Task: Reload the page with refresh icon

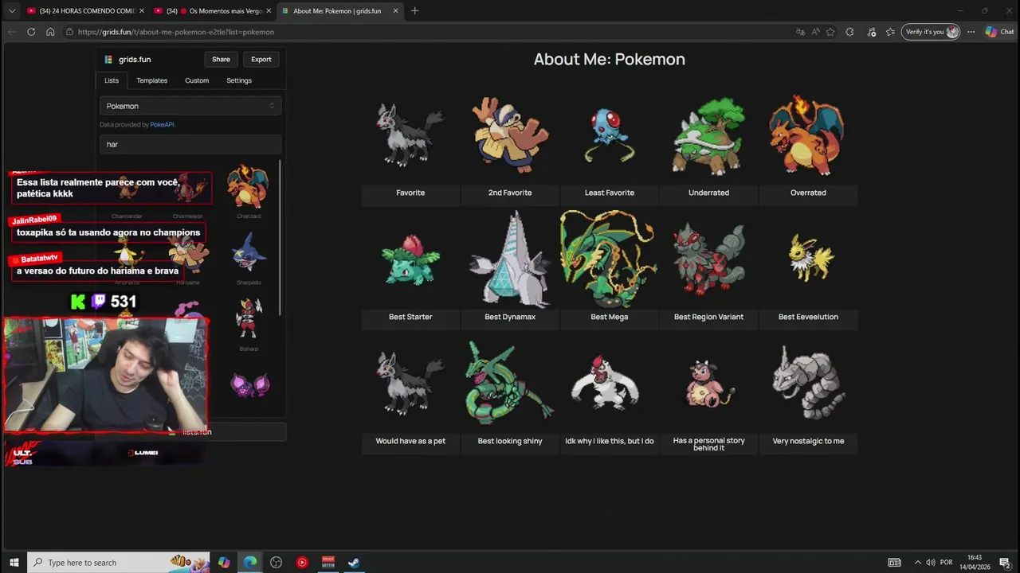Action: tap(31, 32)
